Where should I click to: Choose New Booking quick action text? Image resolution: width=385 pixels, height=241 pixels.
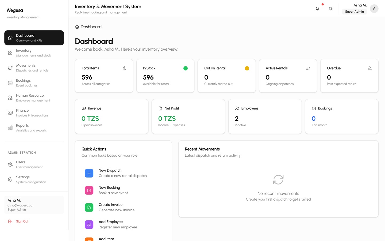coord(109,187)
